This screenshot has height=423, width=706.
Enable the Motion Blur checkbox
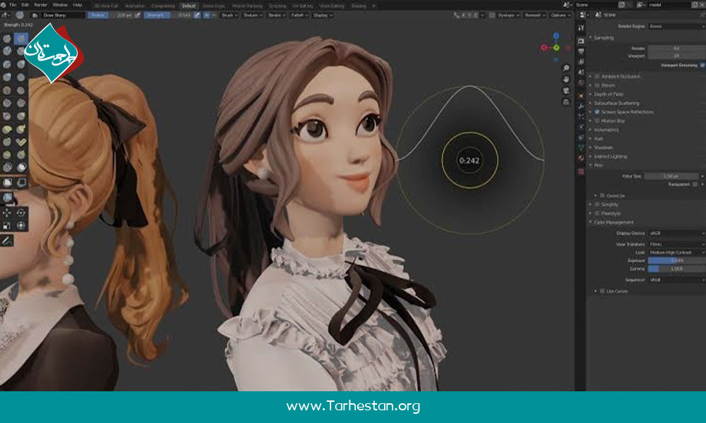[597, 121]
